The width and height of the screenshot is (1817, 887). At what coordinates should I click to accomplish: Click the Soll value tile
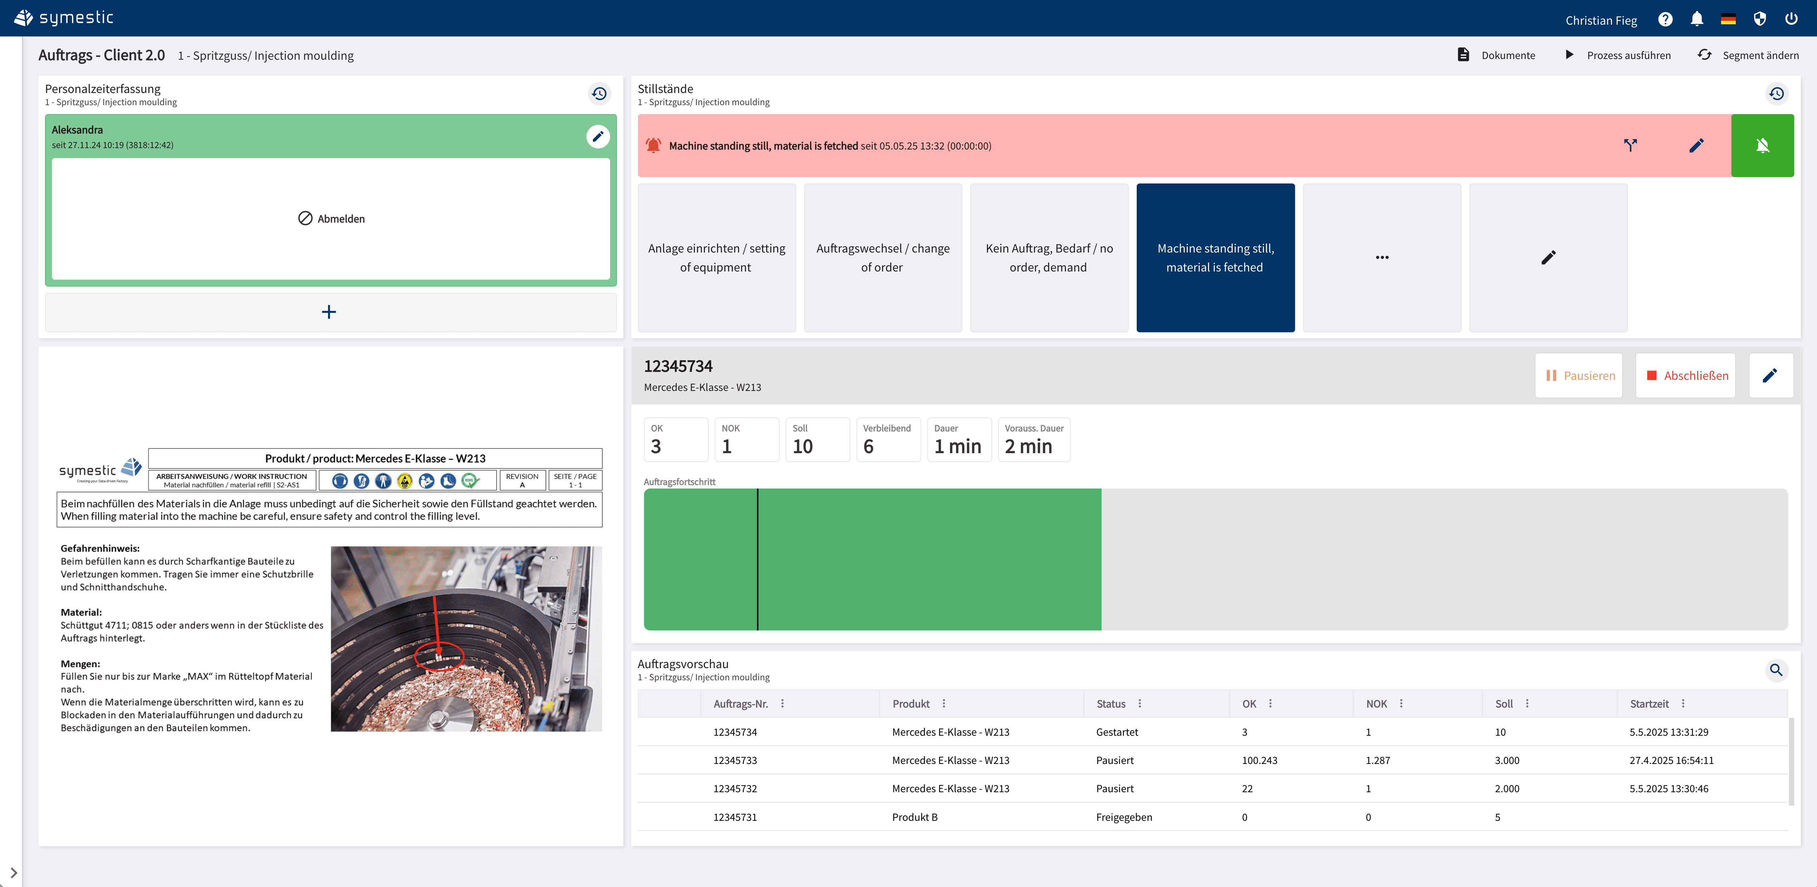[x=818, y=439]
